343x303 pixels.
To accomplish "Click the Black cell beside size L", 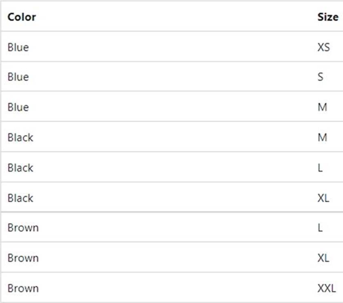I will [20, 168].
